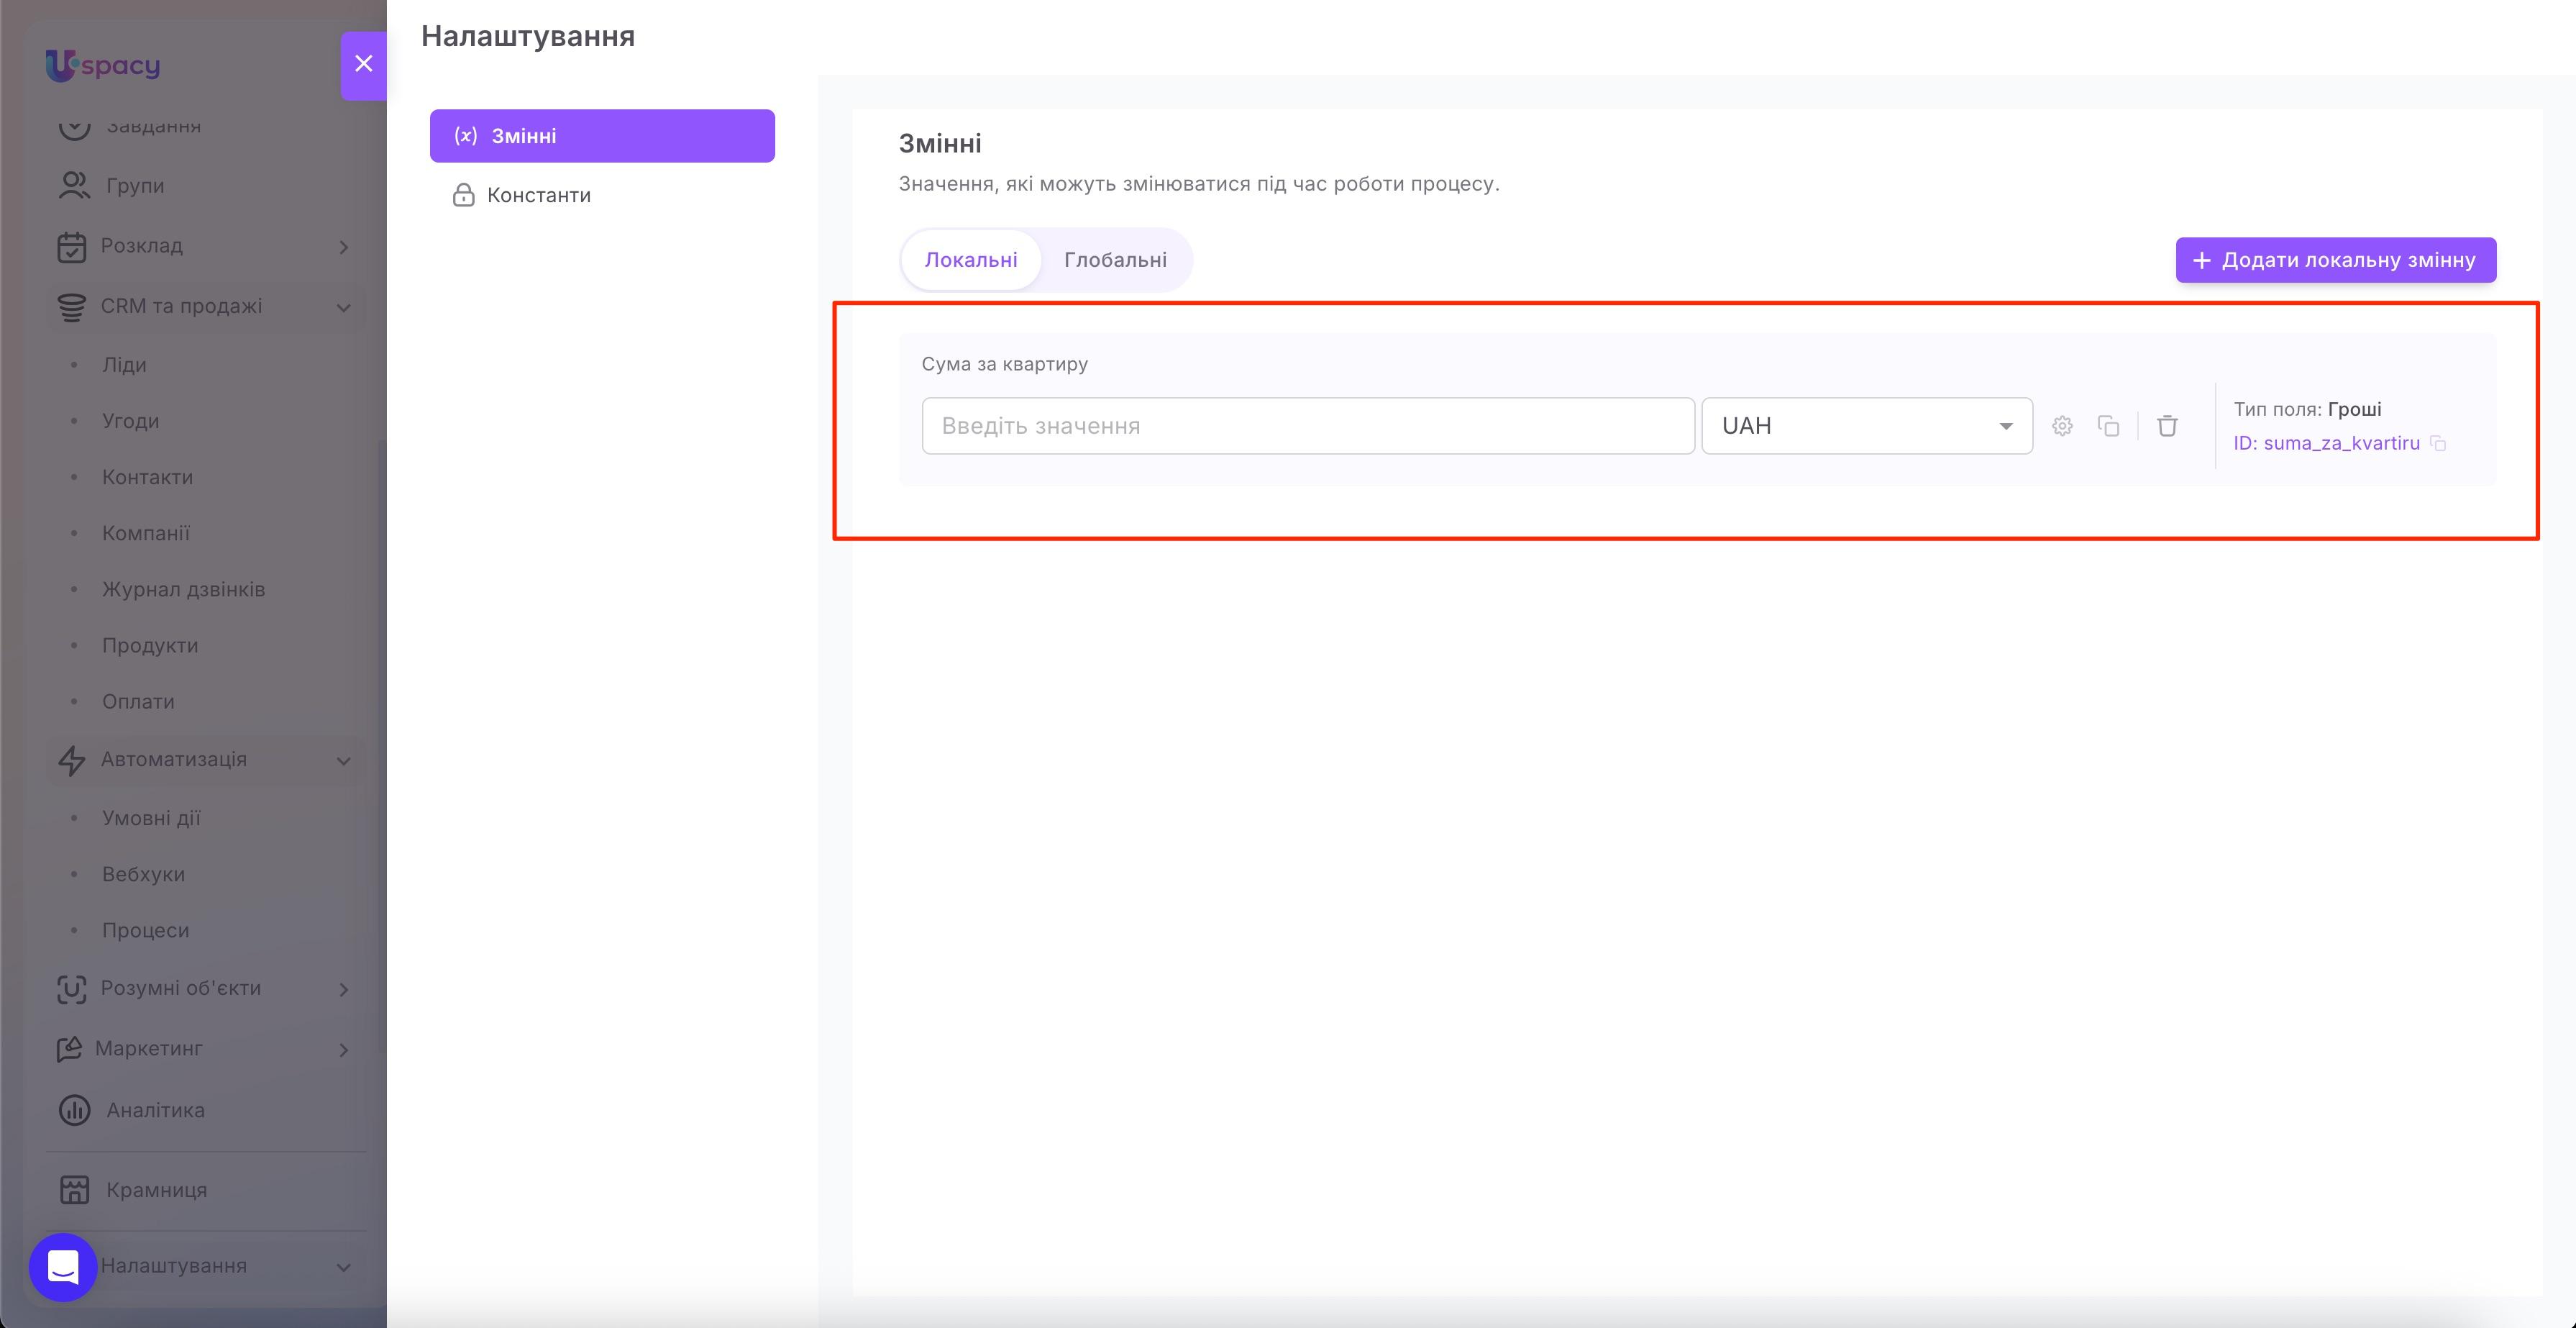Copy the suma_za_kvartiru ID icon
2576x1328 pixels.
tap(2438, 443)
